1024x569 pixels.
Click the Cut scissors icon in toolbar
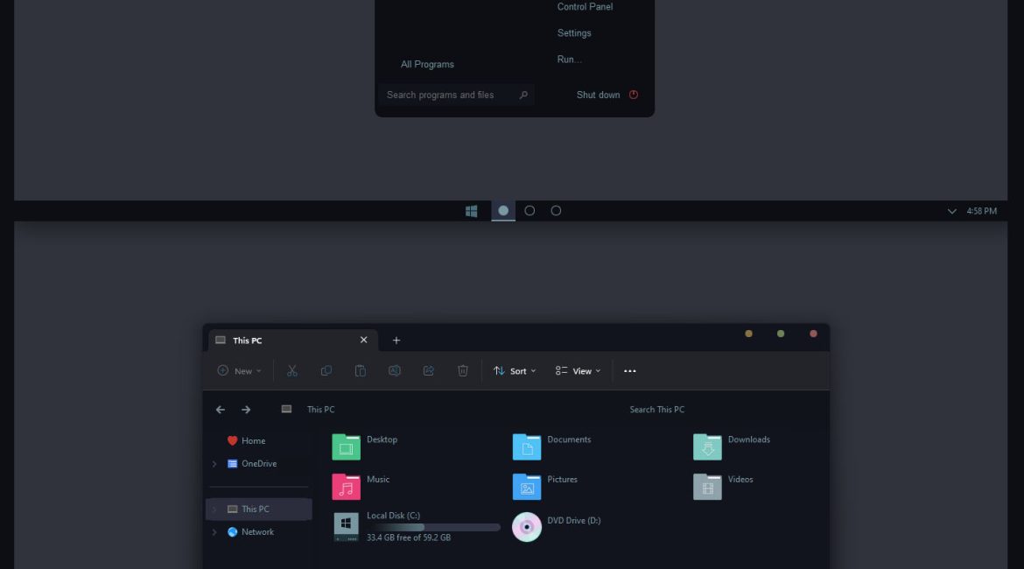(x=292, y=371)
